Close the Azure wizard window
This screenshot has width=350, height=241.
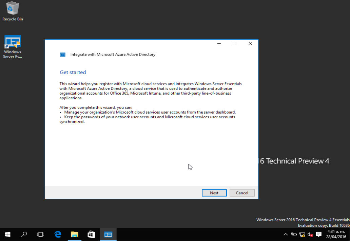[x=250, y=43]
